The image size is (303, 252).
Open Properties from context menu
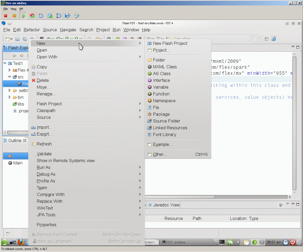(x=86, y=225)
